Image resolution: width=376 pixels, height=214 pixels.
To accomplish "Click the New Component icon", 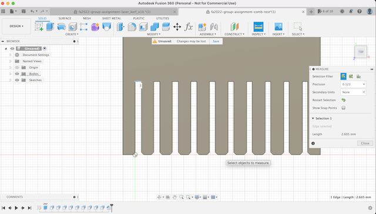I will pos(202,27).
